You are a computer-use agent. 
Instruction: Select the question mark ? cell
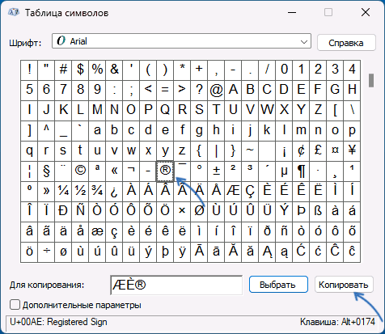tap(199, 91)
